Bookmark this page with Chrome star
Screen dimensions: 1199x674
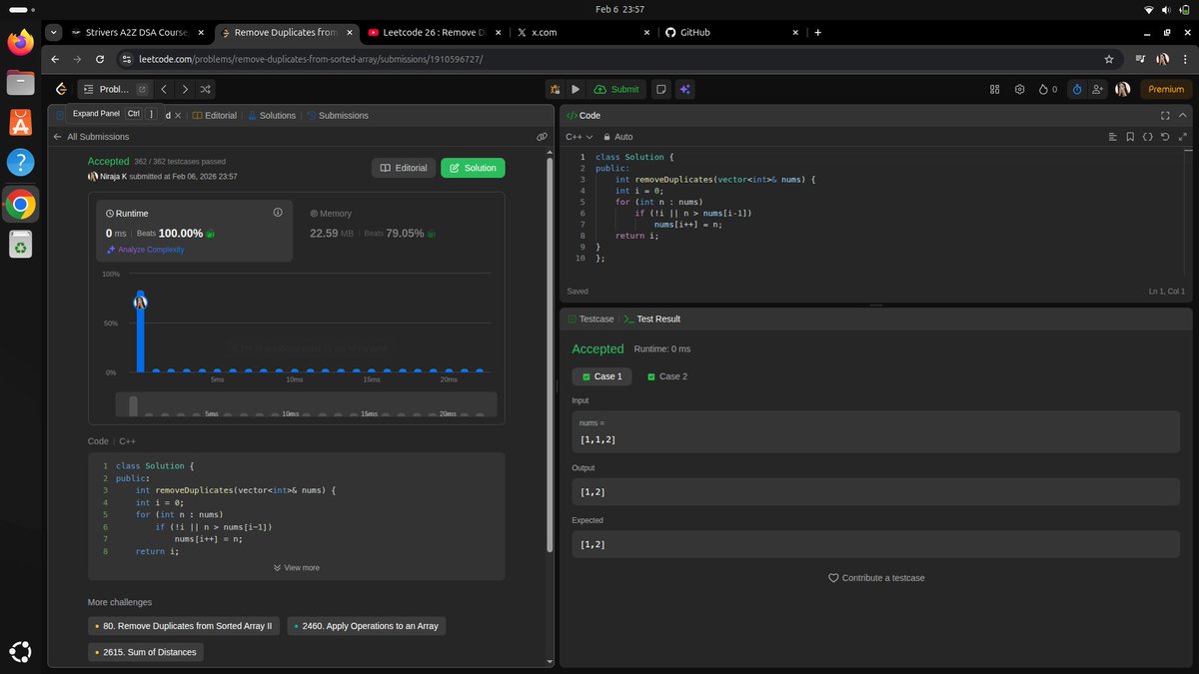pos(1109,59)
